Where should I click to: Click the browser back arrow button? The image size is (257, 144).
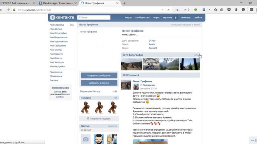pos(8,10)
